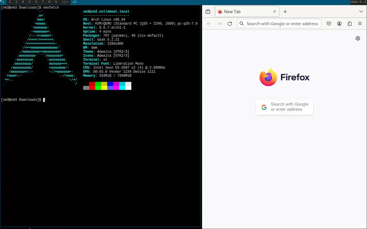The width and height of the screenshot is (367, 229).
Task: Click the neofetch command text in terminal
Action: pos(51,7)
